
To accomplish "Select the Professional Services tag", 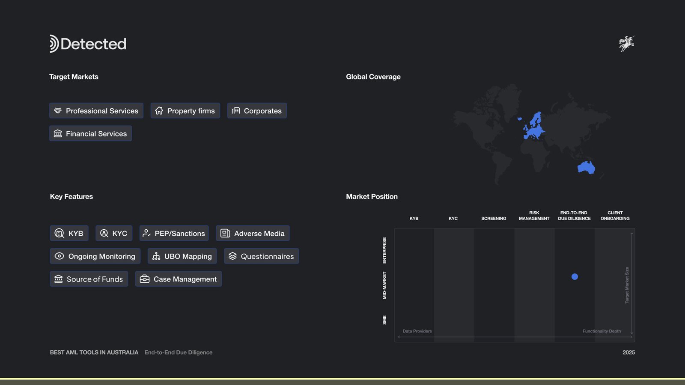I will 96,111.
